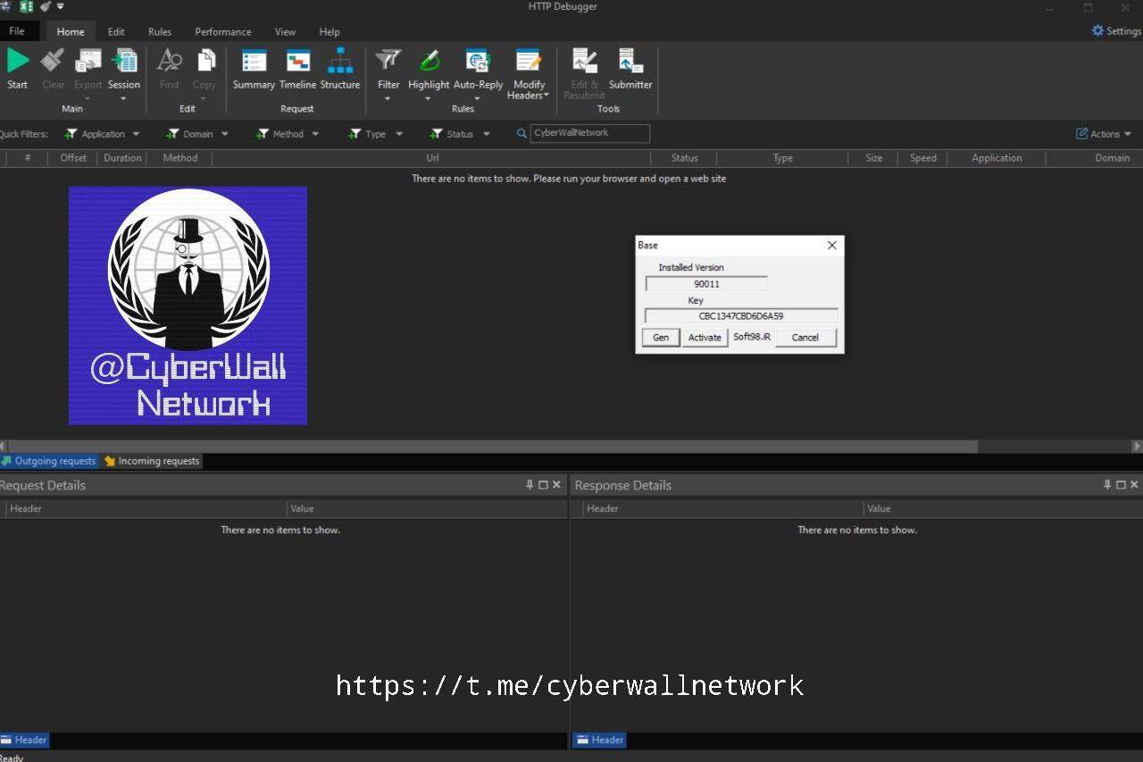Expand the Application quick filter dropdown
Viewport: 1143px width, 762px height.
click(136, 134)
